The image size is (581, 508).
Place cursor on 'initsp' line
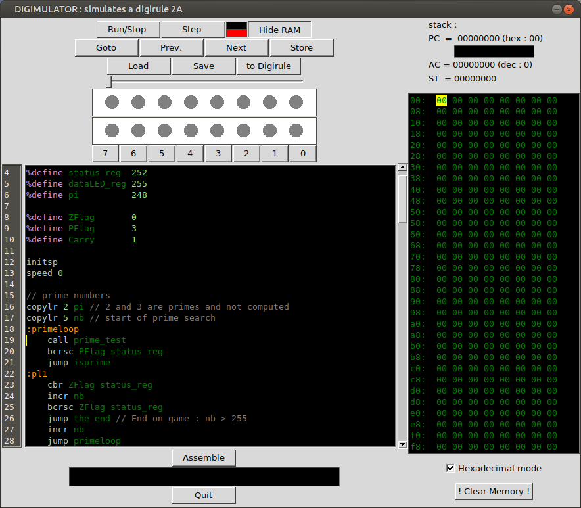42,262
